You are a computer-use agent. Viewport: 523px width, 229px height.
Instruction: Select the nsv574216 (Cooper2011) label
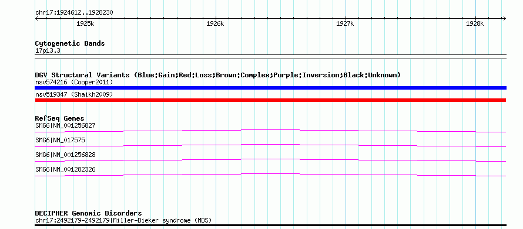pyautogui.click(x=74, y=82)
